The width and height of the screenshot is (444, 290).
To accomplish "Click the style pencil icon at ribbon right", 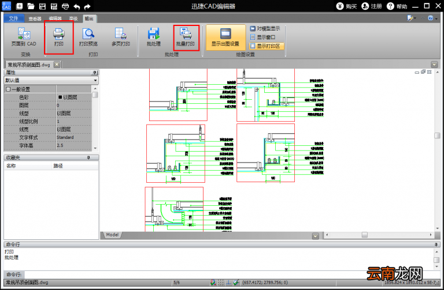I will pos(410,18).
